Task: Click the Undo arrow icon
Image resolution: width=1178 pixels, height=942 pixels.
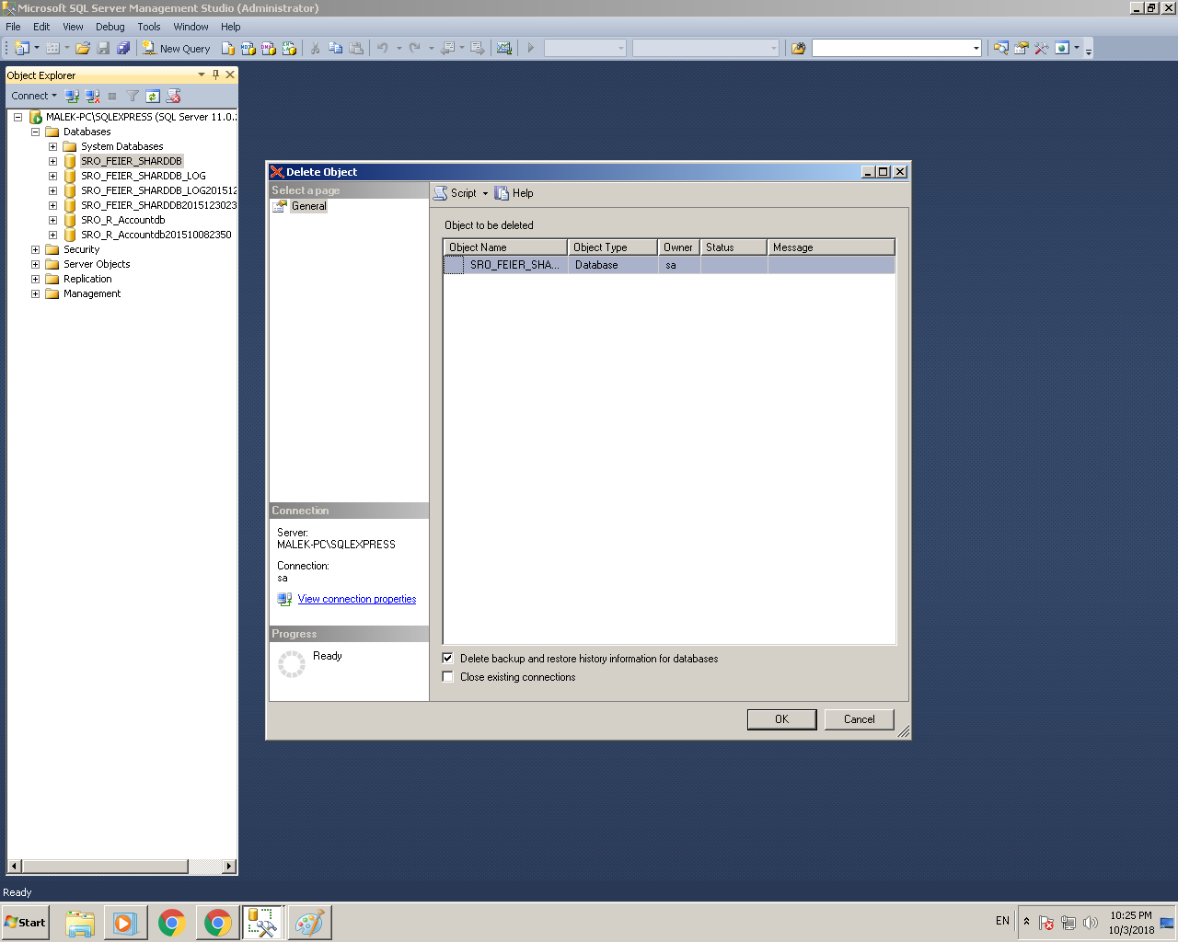Action: coord(383,48)
